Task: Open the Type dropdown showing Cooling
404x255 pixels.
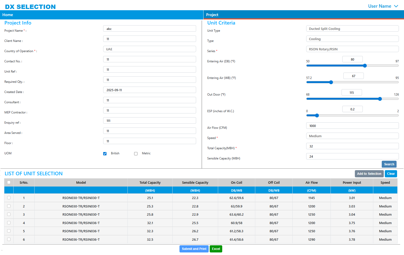Action: [x=352, y=39]
